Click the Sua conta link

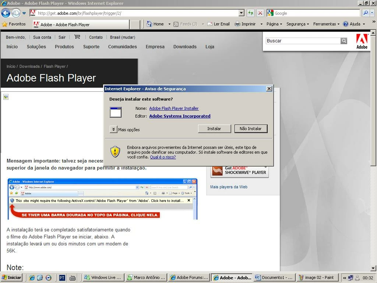(42, 37)
